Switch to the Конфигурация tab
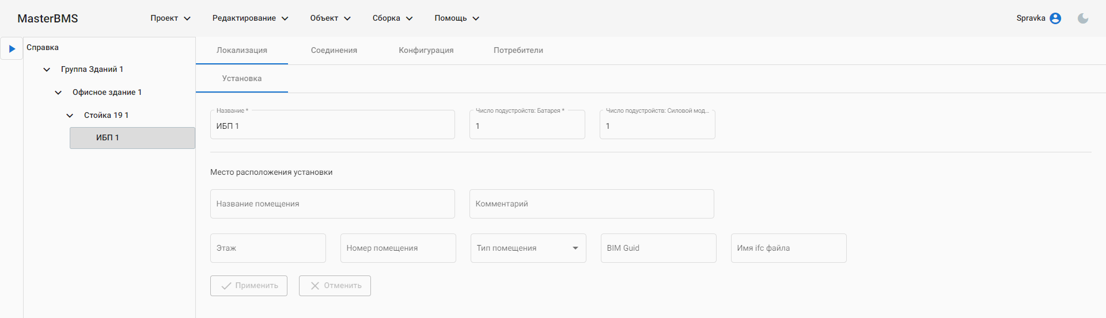The image size is (1106, 318). (x=426, y=51)
